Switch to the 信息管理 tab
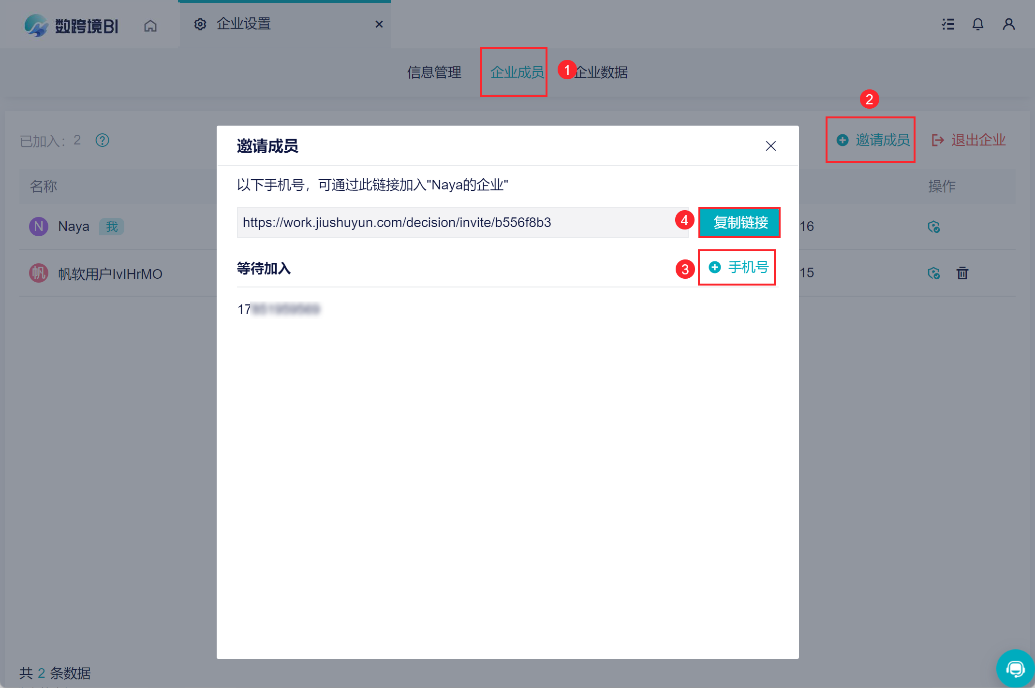Image resolution: width=1035 pixels, height=688 pixels. point(434,72)
